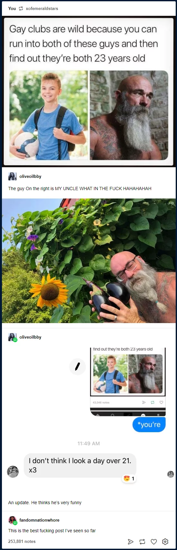Open the gay clubs meme image
Viewport: 177px width, 550px height.
coord(88,91)
